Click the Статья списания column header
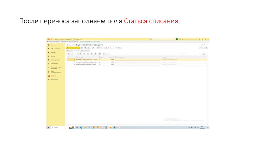This screenshot has height=143, width=256. (x=138, y=57)
